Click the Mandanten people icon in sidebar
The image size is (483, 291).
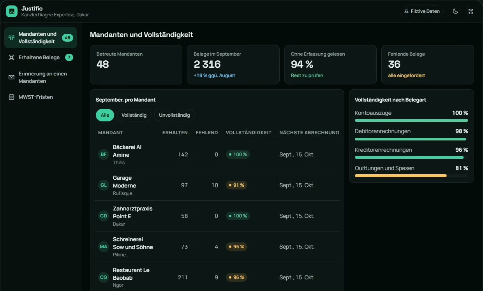pos(12,38)
